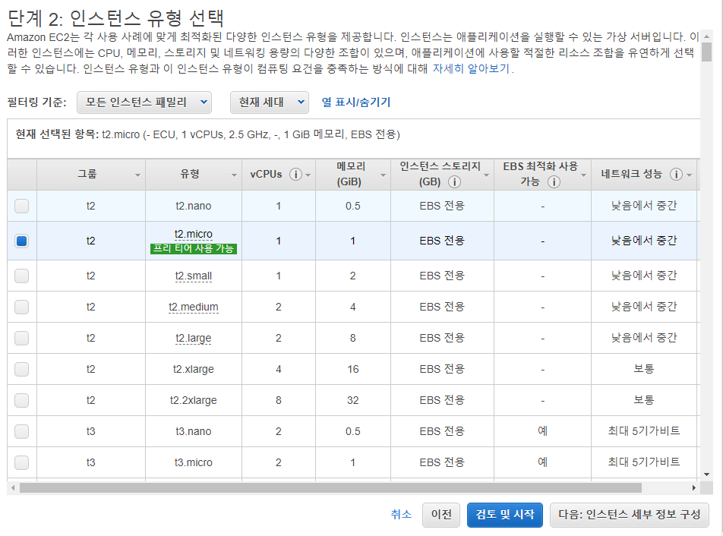Open the EBS 최적화 column sort arrow
This screenshot has width=723, height=536.
(x=584, y=175)
